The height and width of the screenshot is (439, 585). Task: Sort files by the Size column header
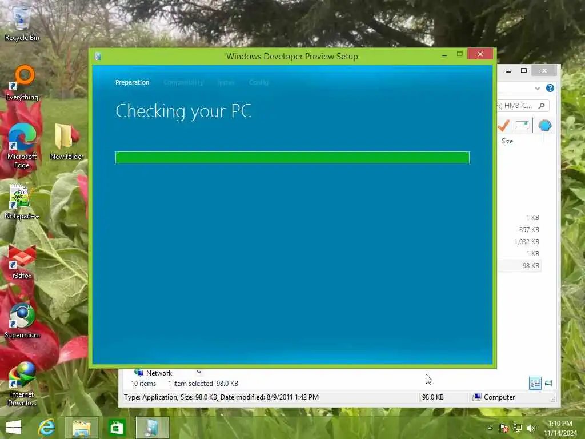click(x=507, y=141)
